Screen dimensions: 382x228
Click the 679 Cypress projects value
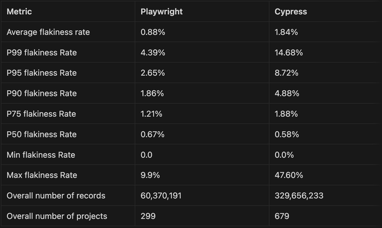pyautogui.click(x=282, y=217)
